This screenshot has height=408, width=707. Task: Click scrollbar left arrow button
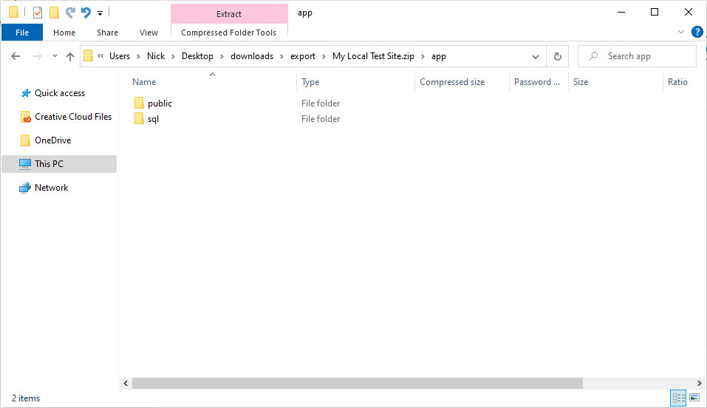126,383
